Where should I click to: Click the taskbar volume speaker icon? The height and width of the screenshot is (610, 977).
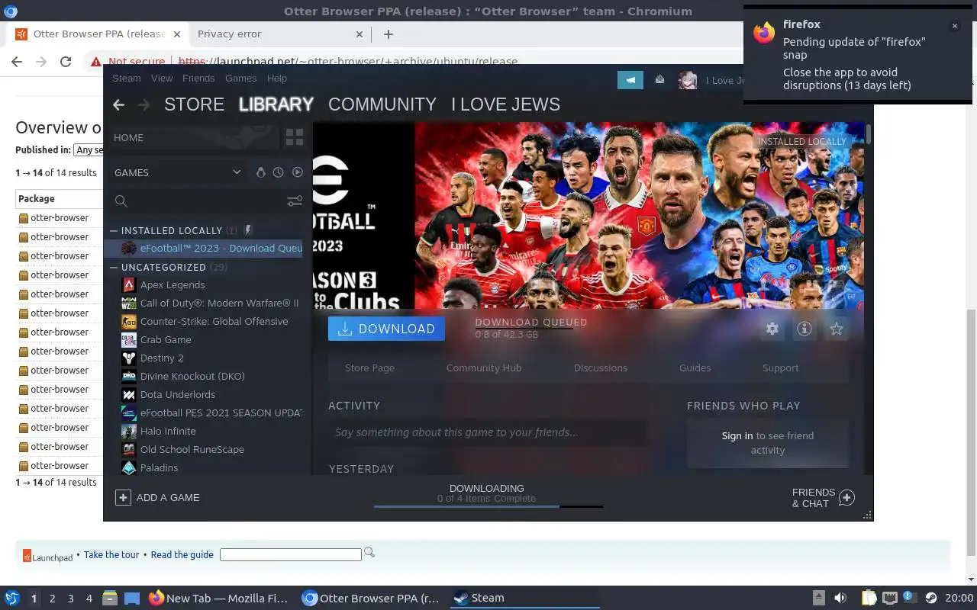coord(840,598)
